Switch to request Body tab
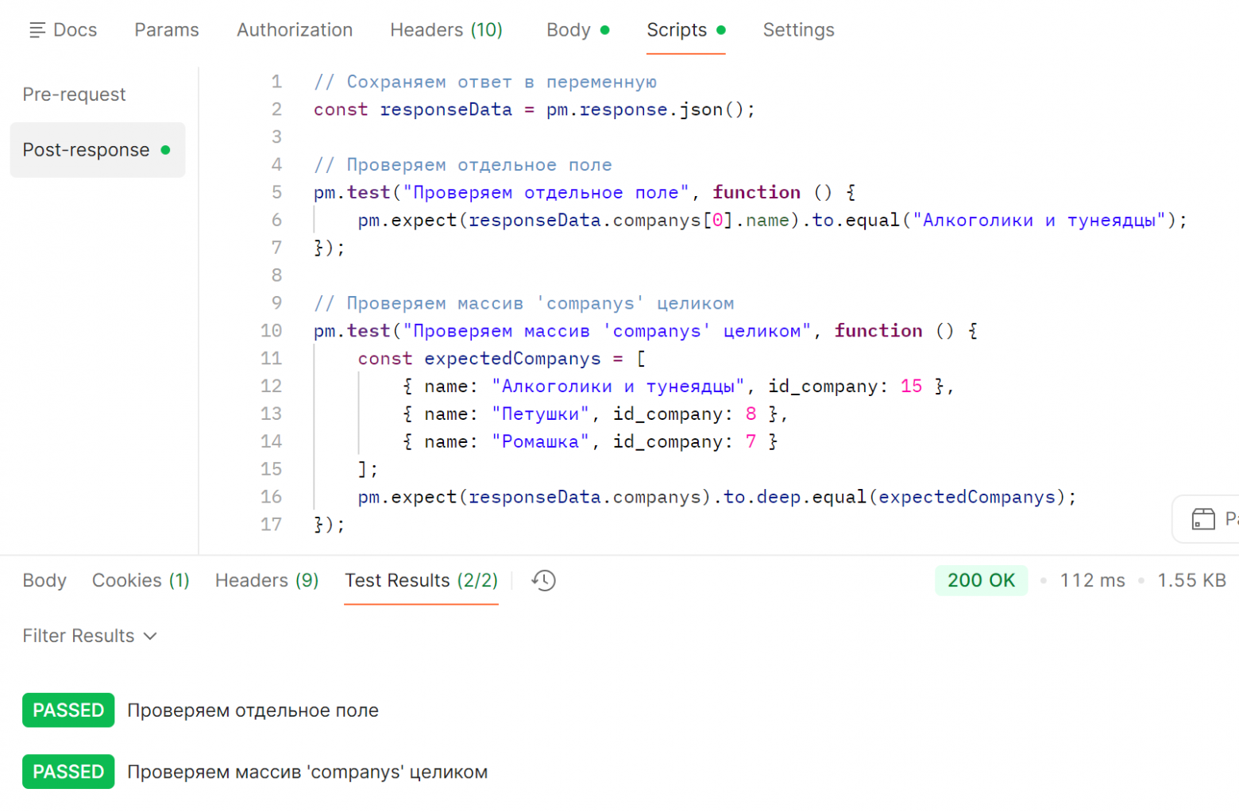This screenshot has height=812, width=1239. coord(569,30)
